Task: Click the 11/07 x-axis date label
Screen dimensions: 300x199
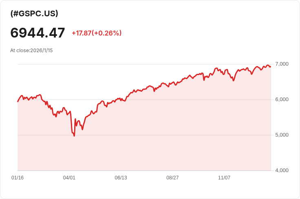Action: point(224,178)
